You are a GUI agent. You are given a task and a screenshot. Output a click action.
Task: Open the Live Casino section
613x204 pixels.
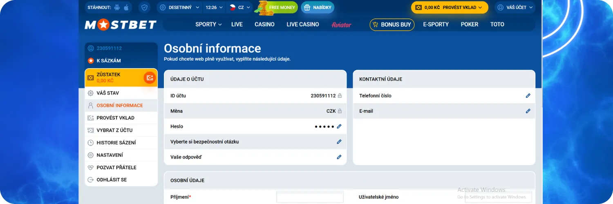[x=302, y=24]
